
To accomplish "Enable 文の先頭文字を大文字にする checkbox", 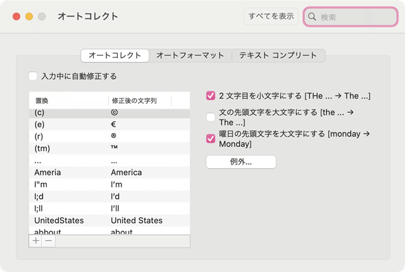I will [x=211, y=117].
